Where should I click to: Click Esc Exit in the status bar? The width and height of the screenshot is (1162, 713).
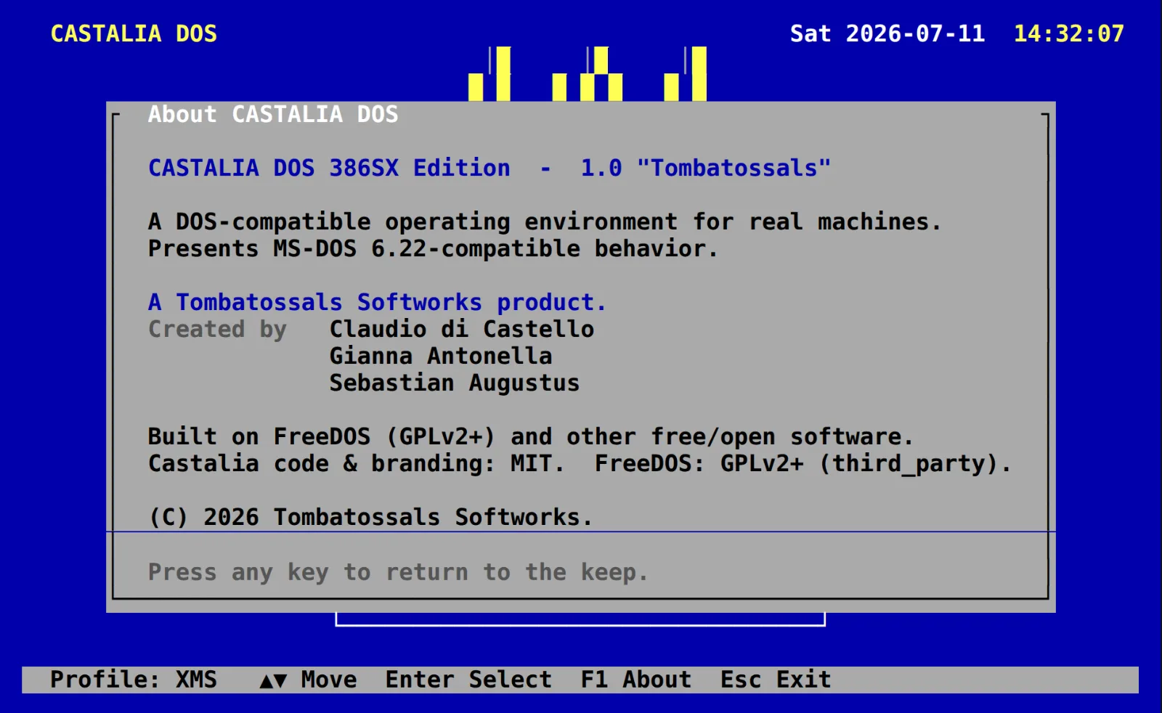[x=776, y=680]
